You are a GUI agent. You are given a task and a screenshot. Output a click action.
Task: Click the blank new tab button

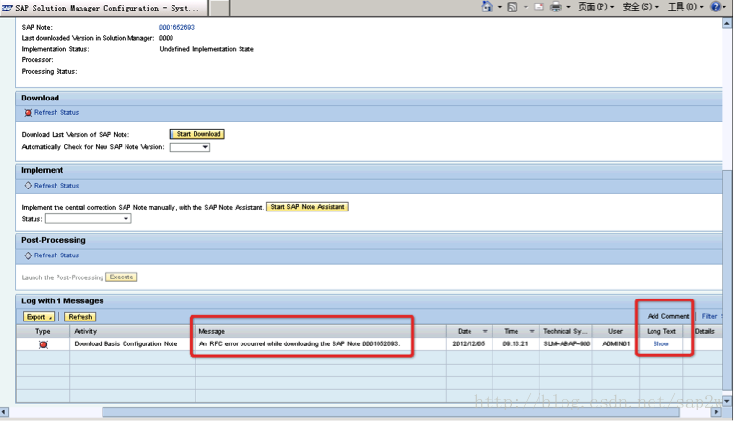click(x=218, y=8)
